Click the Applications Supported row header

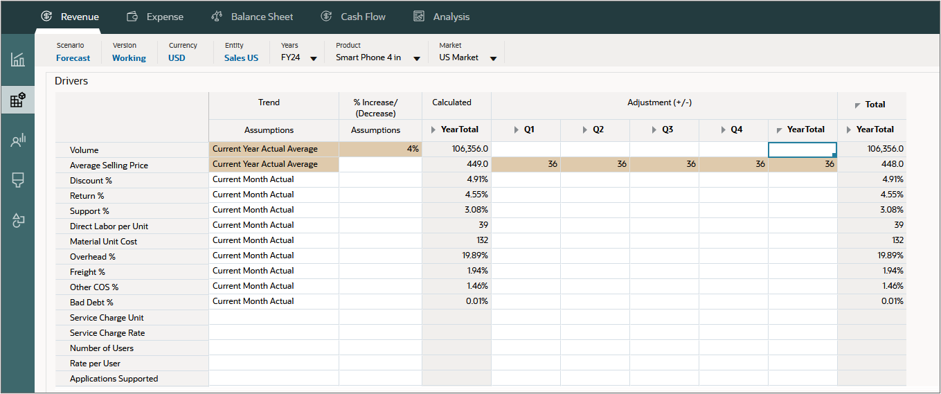[x=132, y=379]
